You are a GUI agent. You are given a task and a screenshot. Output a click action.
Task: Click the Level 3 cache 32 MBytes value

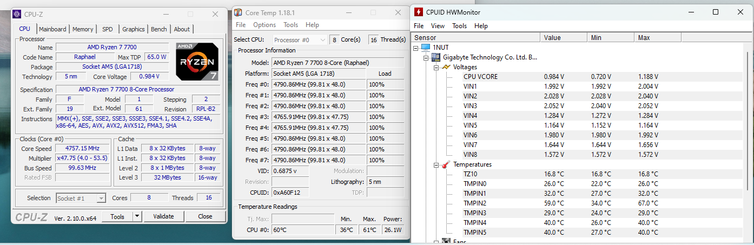pyautogui.click(x=167, y=177)
